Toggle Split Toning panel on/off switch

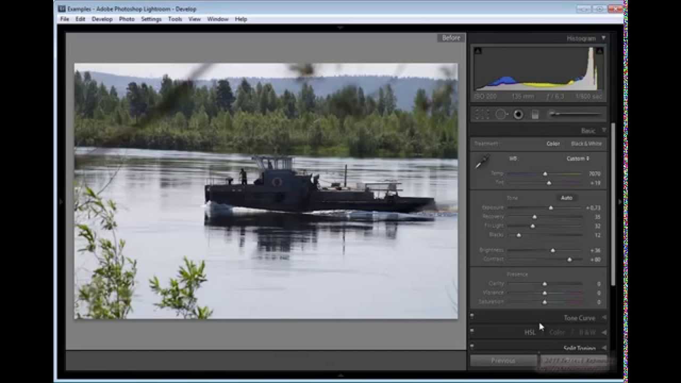[472, 346]
